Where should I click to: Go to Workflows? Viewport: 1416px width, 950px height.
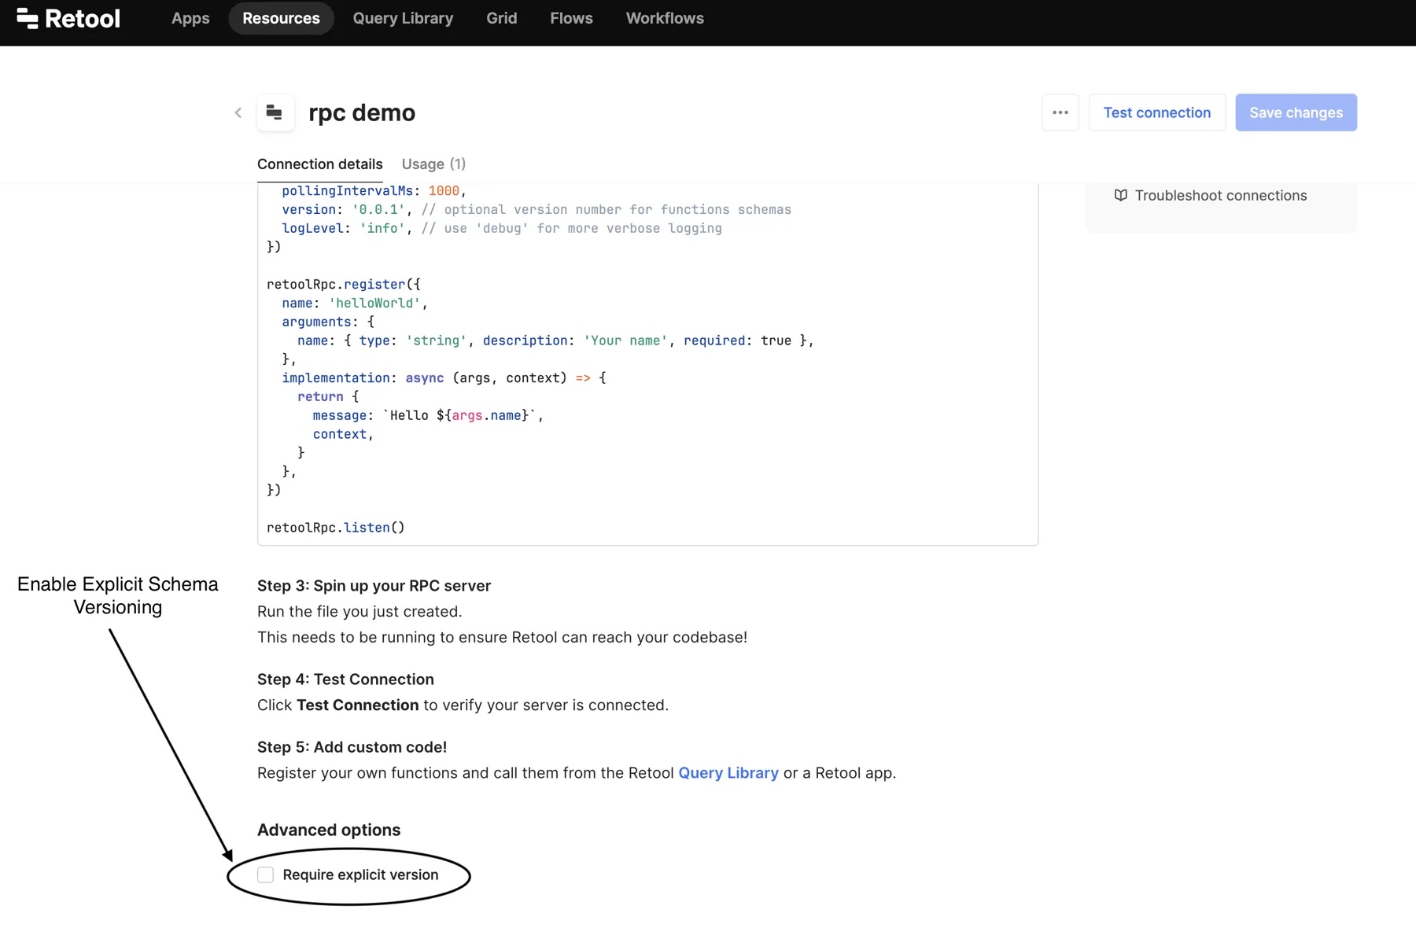pyautogui.click(x=665, y=18)
